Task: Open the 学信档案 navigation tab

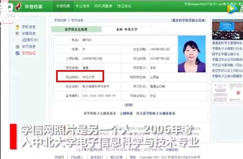Action: (x=63, y=6)
